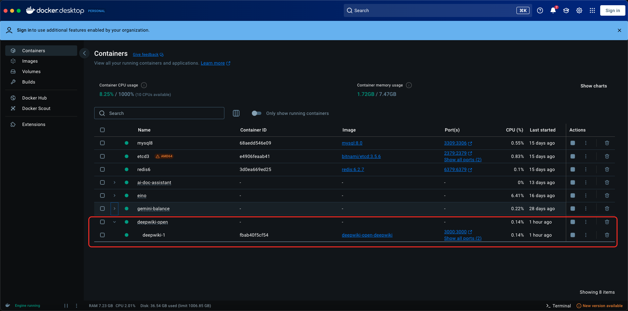Open more actions for etcd3
This screenshot has height=311, width=628.
click(586, 156)
